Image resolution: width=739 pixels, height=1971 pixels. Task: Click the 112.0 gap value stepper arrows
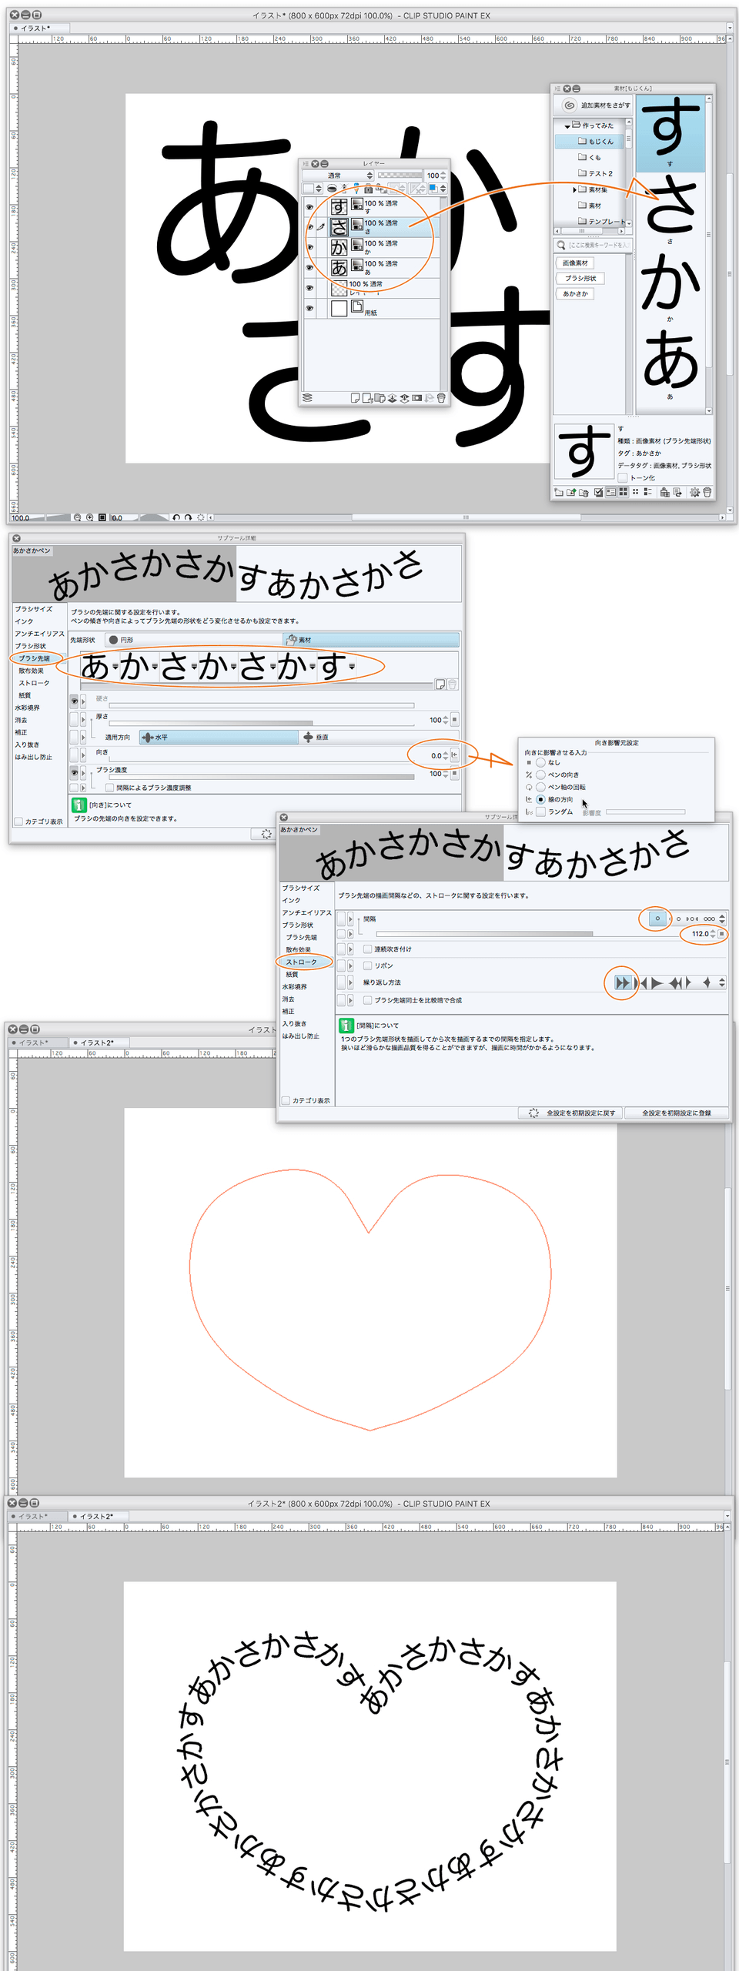click(713, 934)
